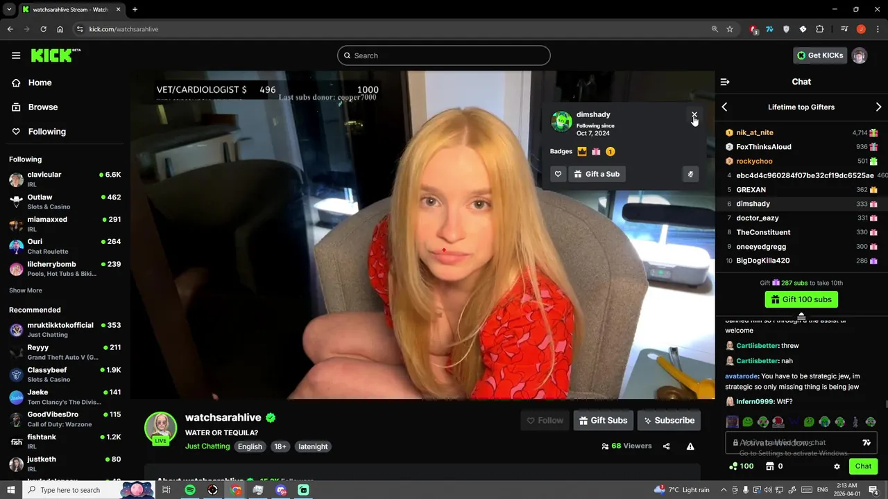Screen dimensions: 888x499
Task: Click the green Chat send button
Action: pos(863,466)
